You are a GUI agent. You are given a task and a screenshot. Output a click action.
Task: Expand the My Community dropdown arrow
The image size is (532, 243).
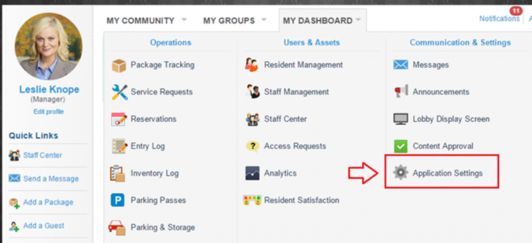(x=184, y=20)
